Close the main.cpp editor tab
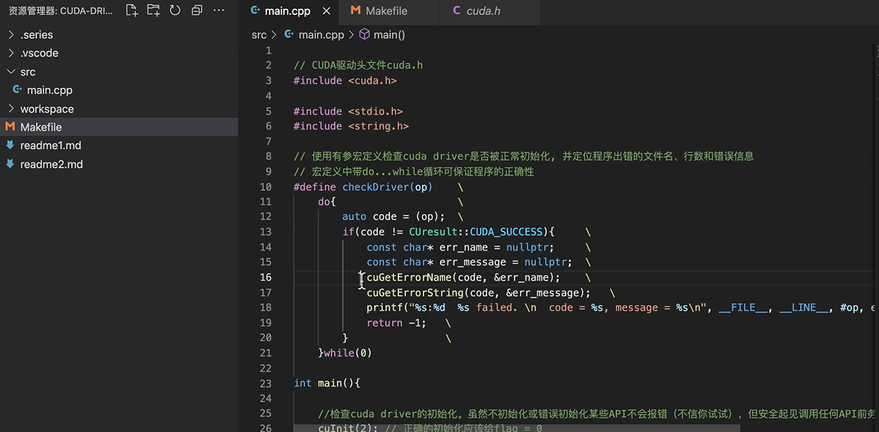 [x=325, y=11]
